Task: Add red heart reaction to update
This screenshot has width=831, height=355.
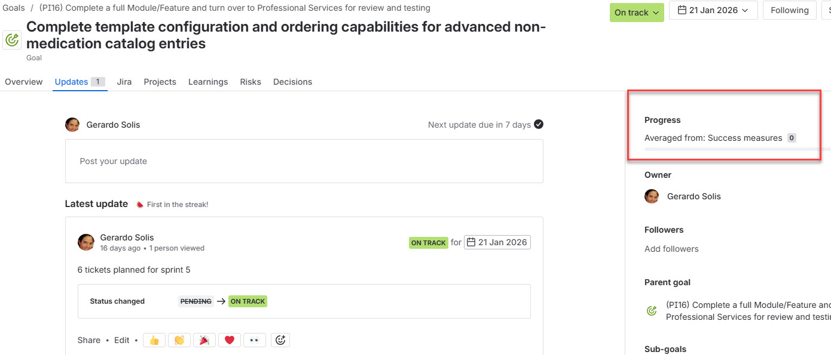Action: coord(229,340)
